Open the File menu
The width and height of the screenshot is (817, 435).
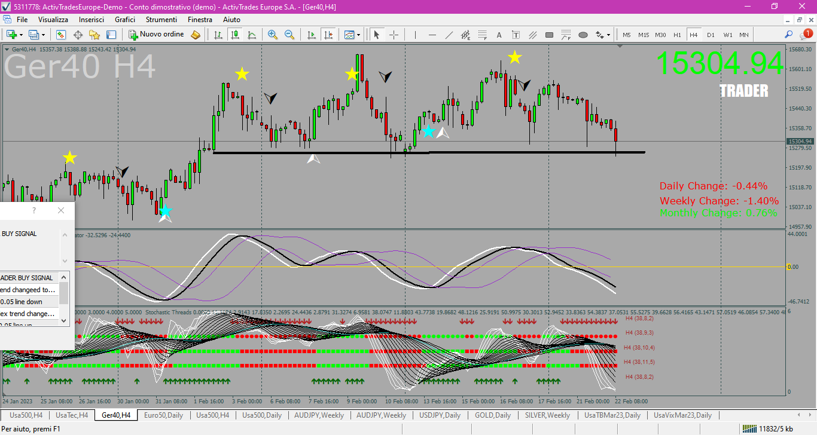(22, 20)
